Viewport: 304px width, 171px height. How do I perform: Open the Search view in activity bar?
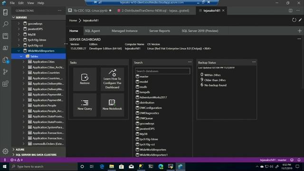(5, 24)
